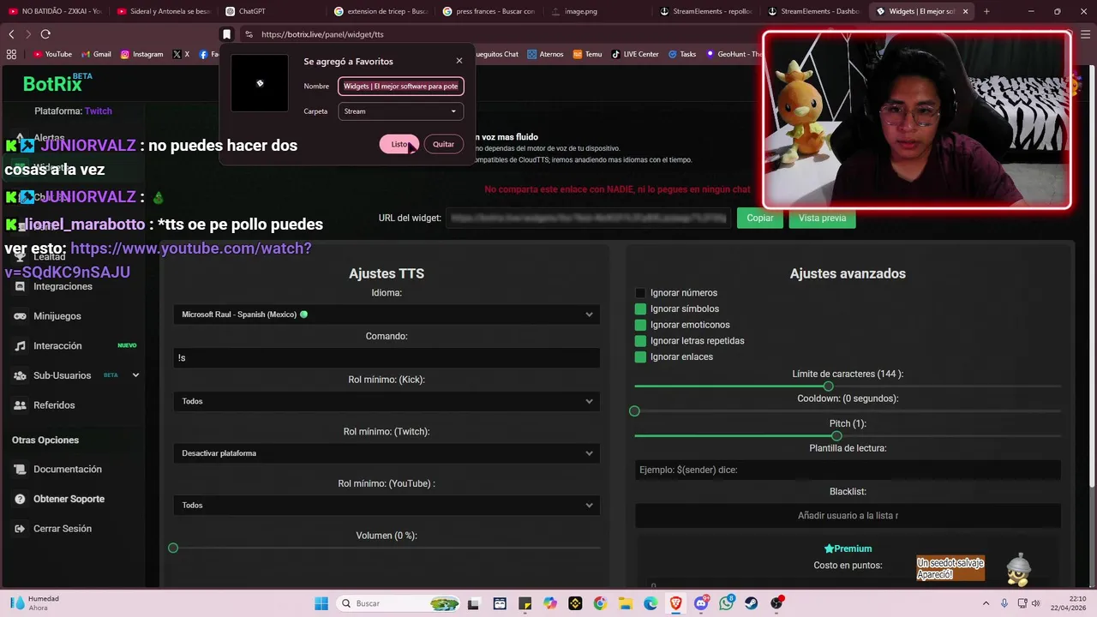Click the Brave browser taskbar icon
1097x617 pixels.
[x=676, y=603]
